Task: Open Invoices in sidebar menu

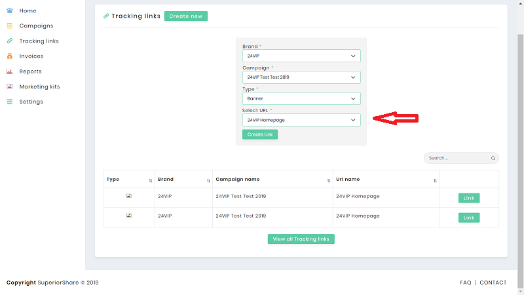Action: (31, 56)
